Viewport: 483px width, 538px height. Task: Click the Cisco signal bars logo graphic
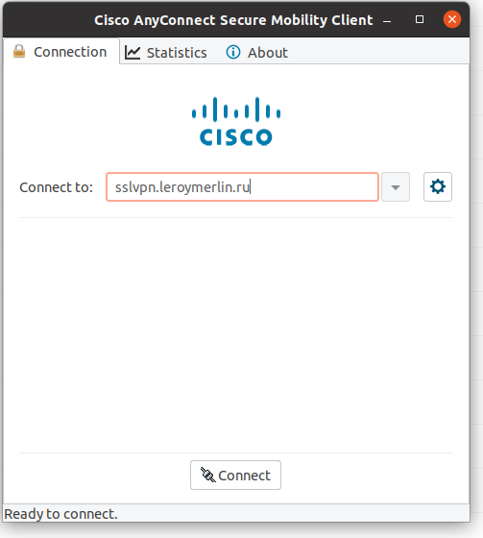coord(236,110)
